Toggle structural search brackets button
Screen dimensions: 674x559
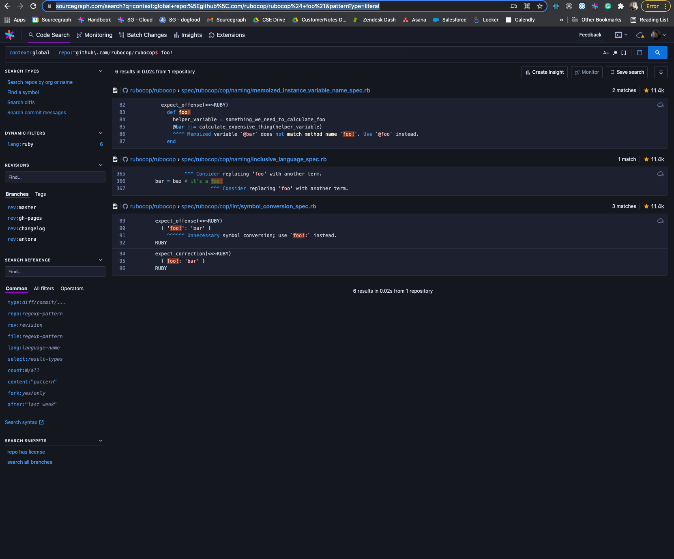(x=624, y=53)
